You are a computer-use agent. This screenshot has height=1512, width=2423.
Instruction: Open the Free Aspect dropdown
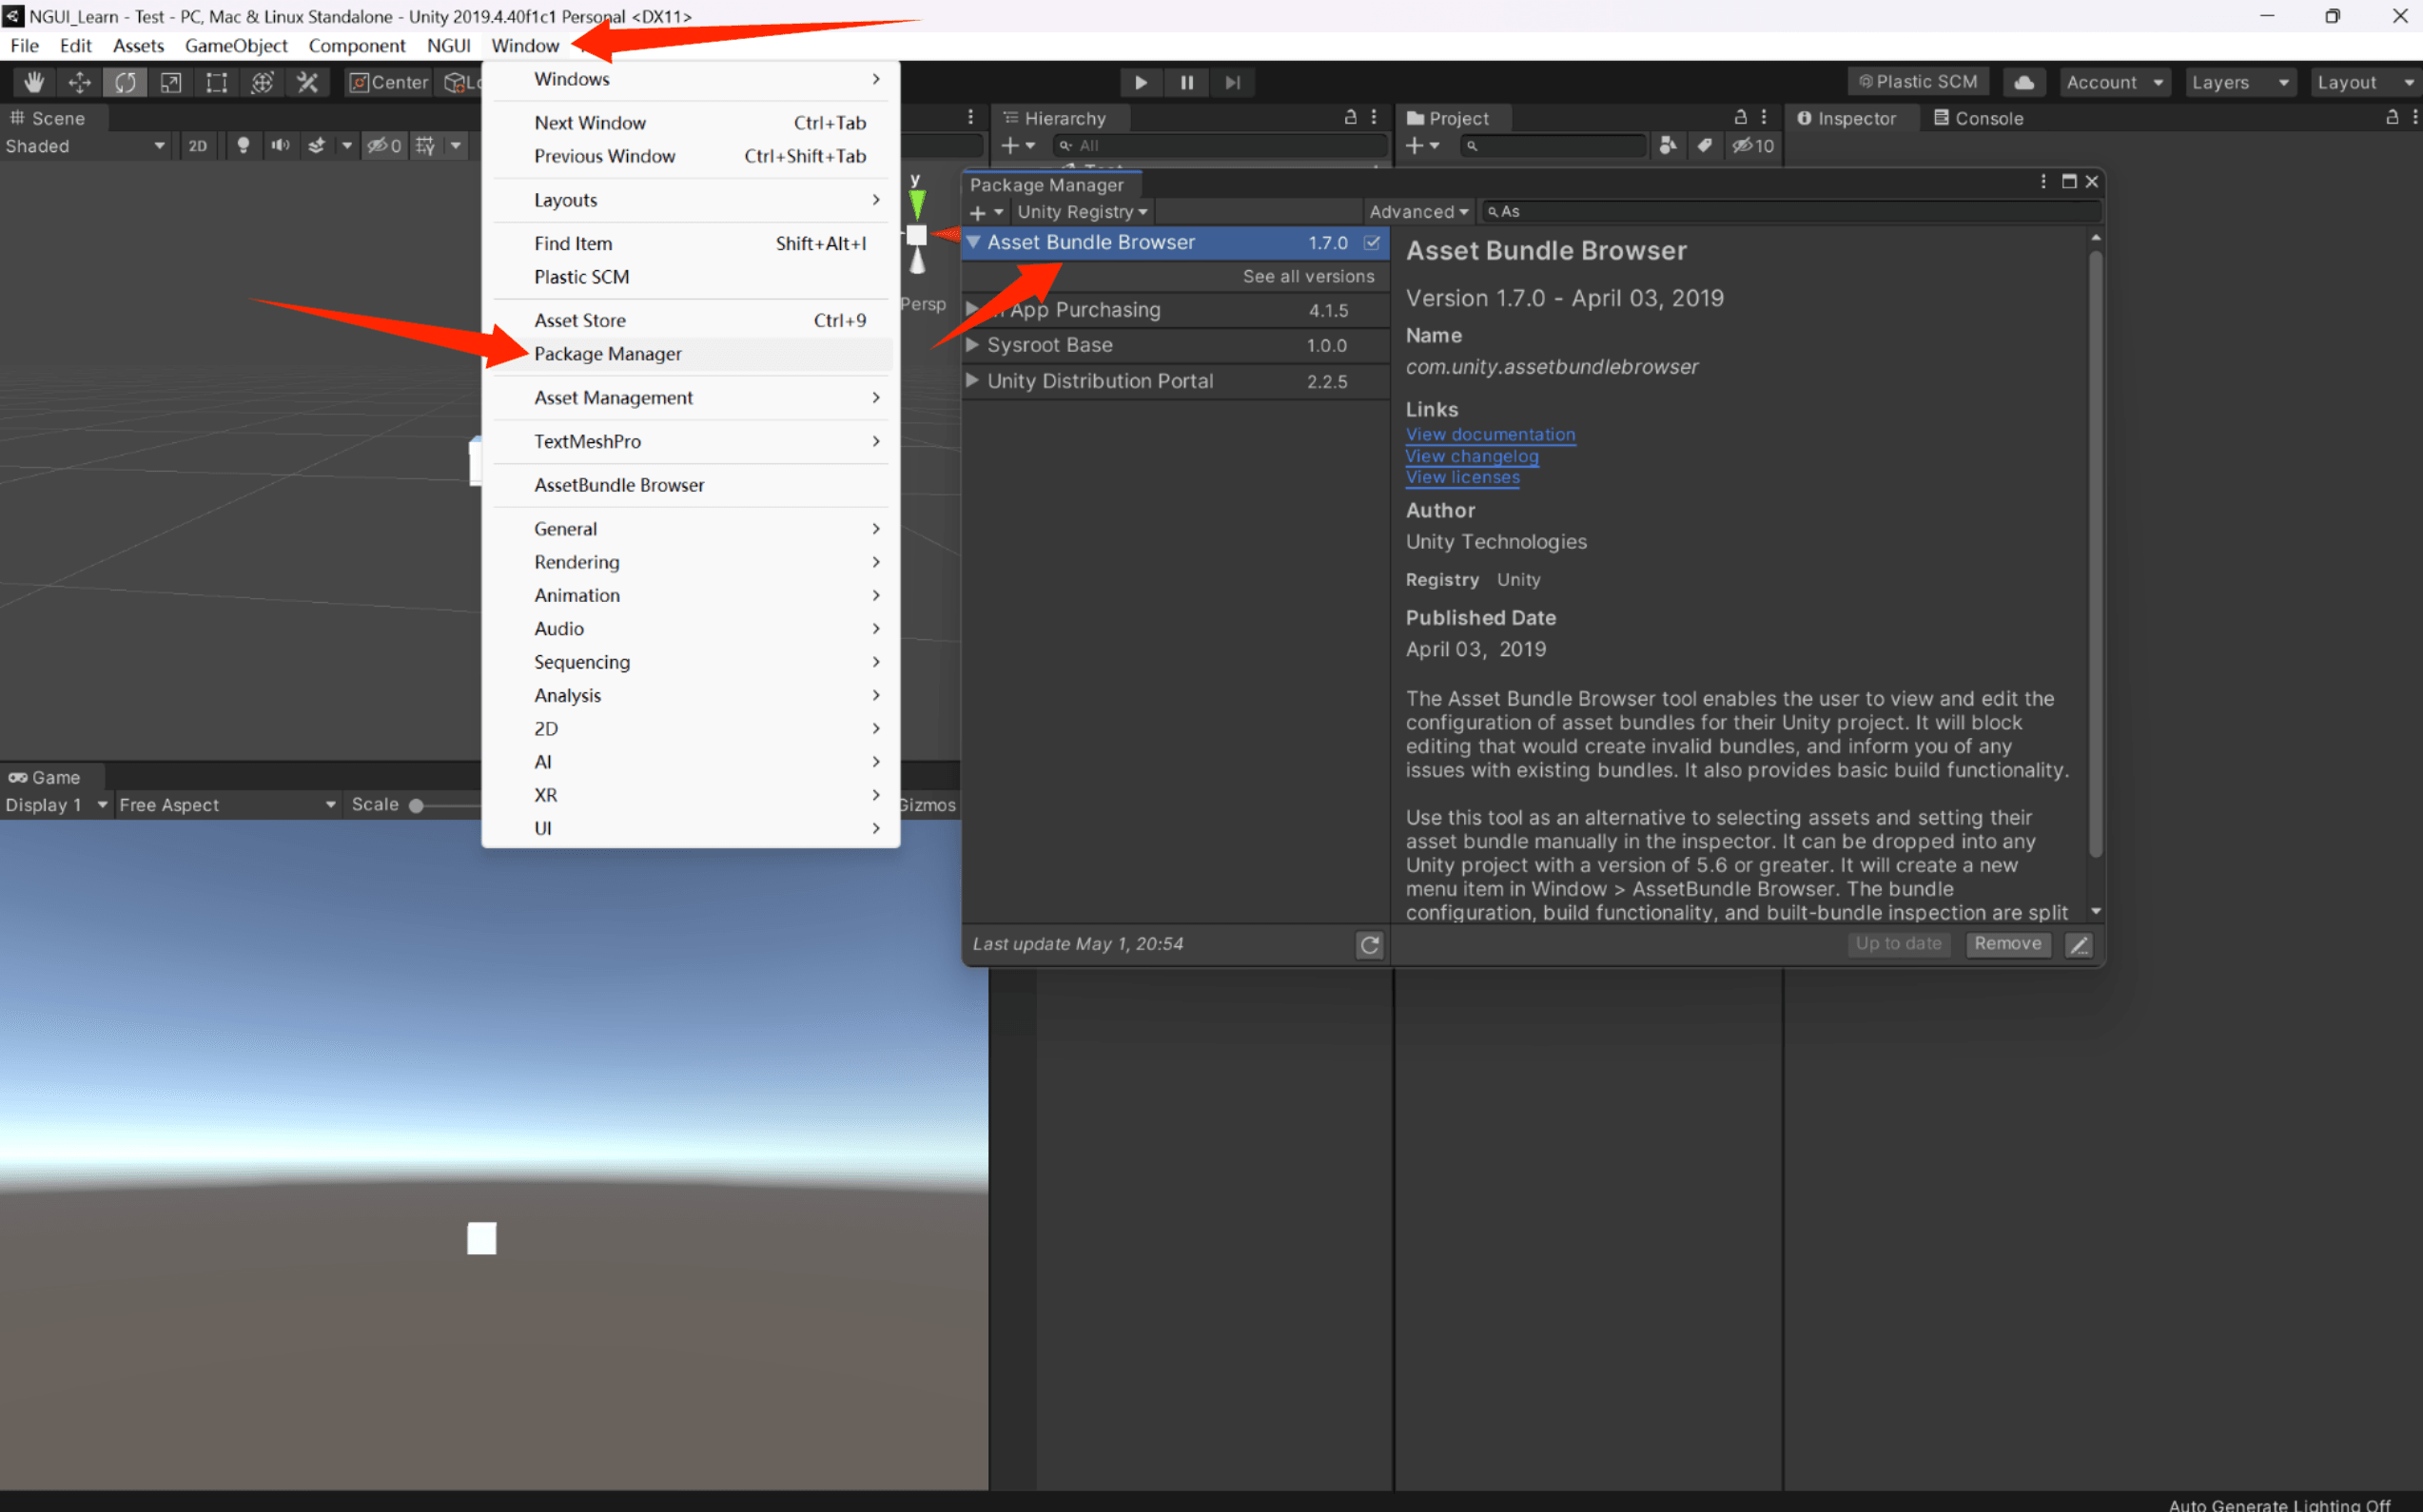point(227,805)
